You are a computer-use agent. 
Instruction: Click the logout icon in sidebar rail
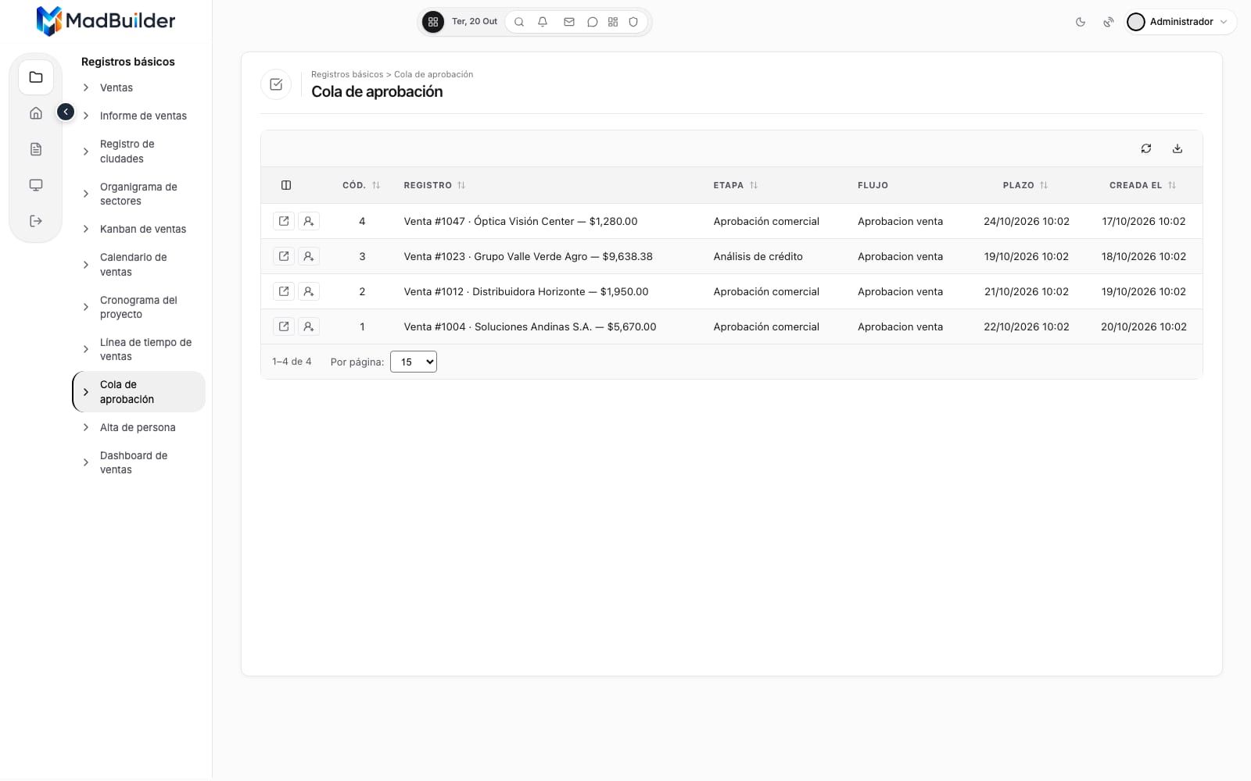(x=36, y=221)
